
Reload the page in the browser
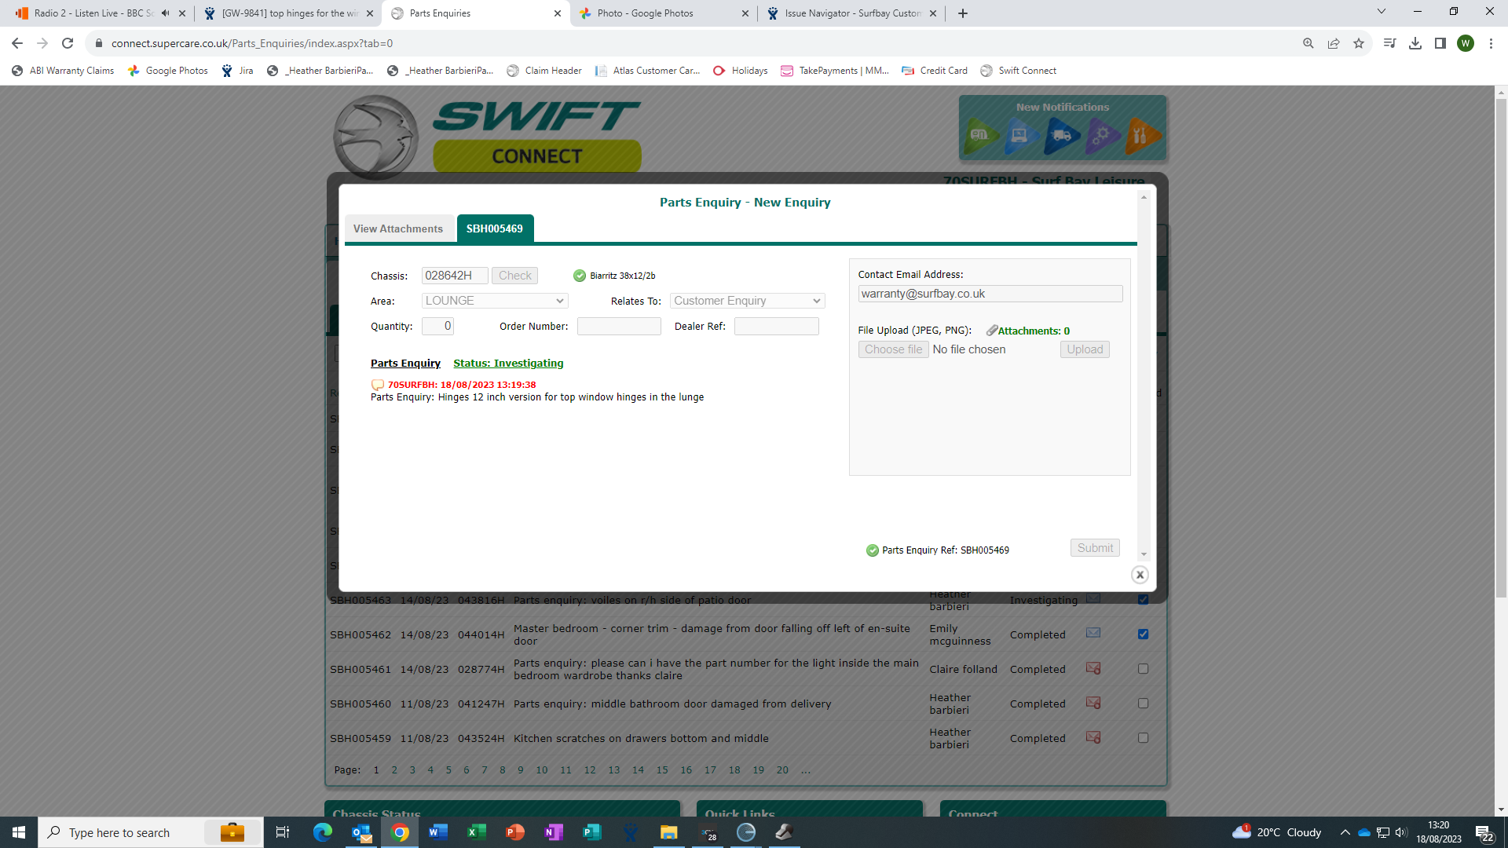point(68,43)
